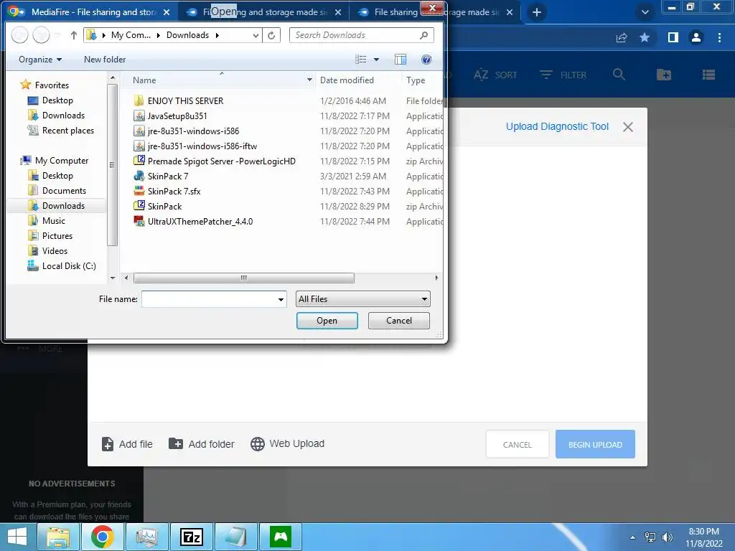Click the Chrome share page icon
The width and height of the screenshot is (735, 551).
(x=622, y=37)
